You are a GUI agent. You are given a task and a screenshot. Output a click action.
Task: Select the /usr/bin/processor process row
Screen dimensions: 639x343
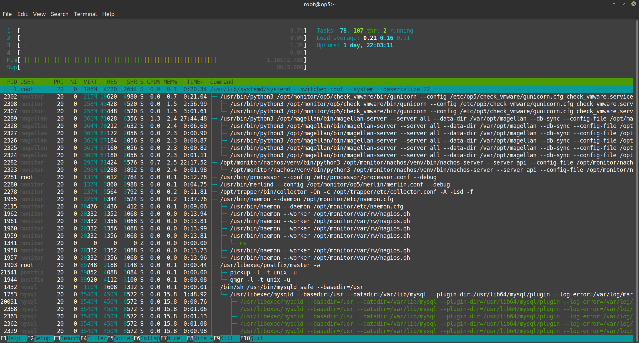tap(316, 177)
